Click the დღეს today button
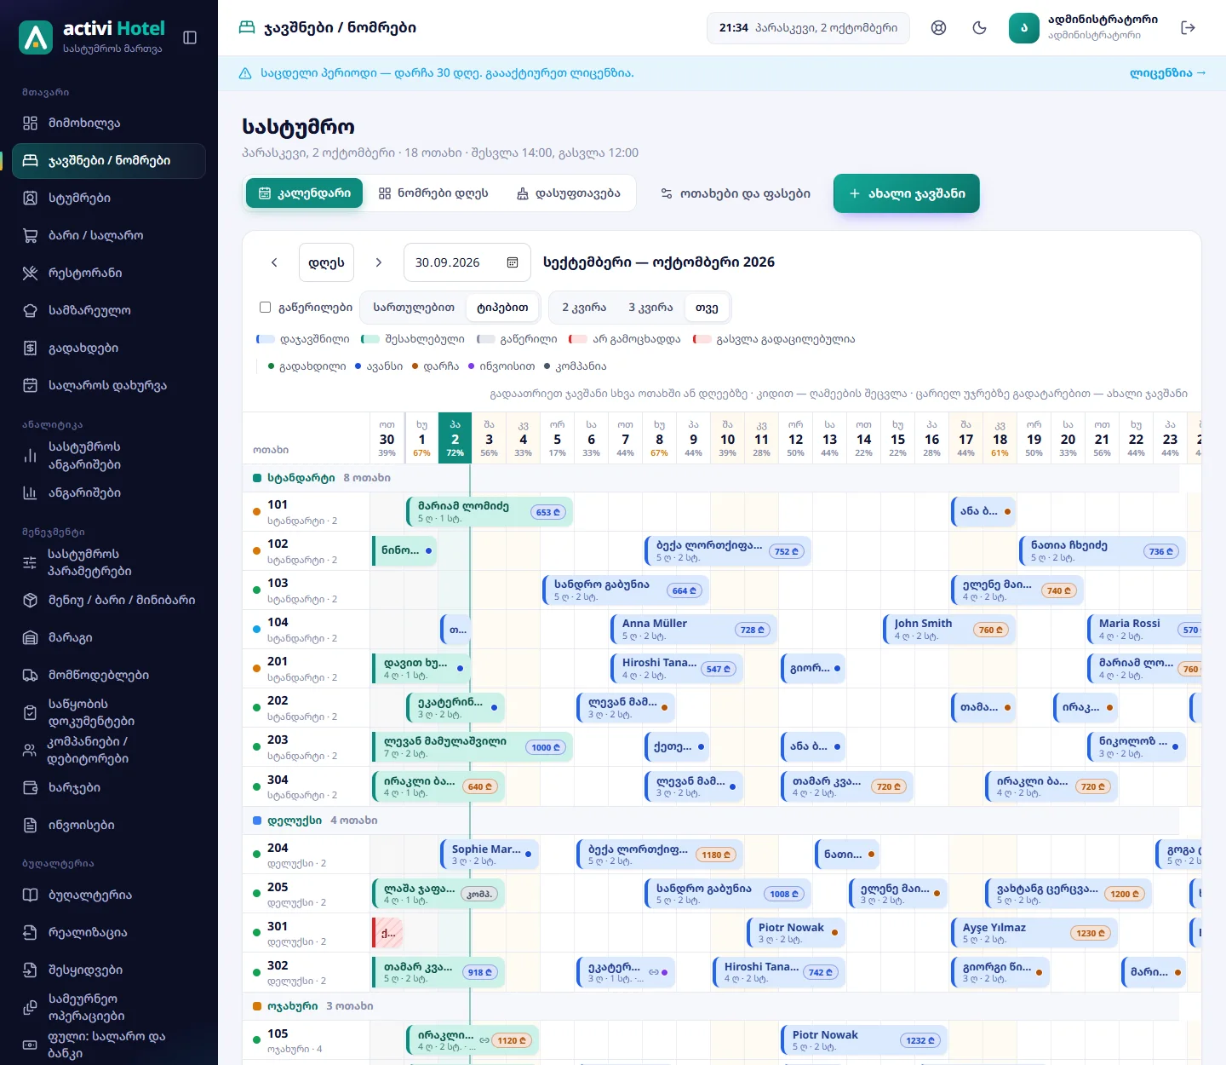The width and height of the screenshot is (1226, 1065). coord(326,262)
